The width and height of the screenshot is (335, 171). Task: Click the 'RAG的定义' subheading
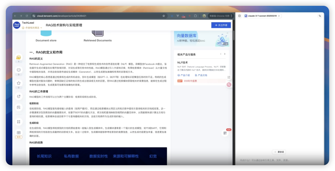point(36,59)
